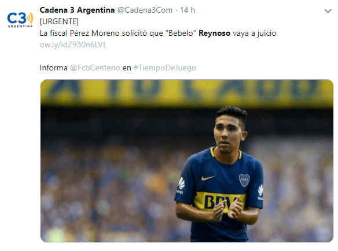Open the tweet options chevron menu

pyautogui.click(x=328, y=11)
